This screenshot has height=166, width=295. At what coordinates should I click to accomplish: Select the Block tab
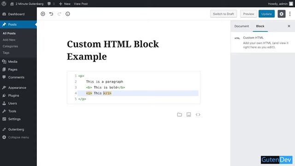[x=260, y=26]
